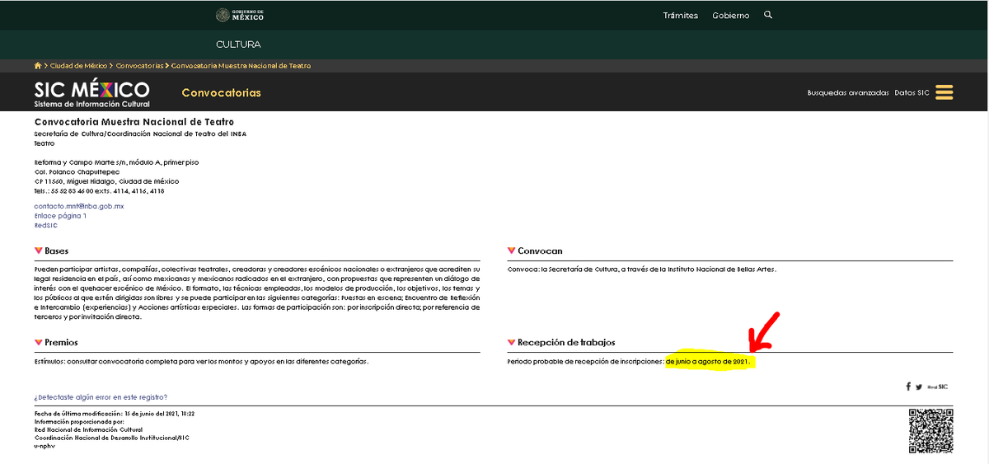Click the Bases heading text
Screen dimensions: 989x464
(x=57, y=251)
